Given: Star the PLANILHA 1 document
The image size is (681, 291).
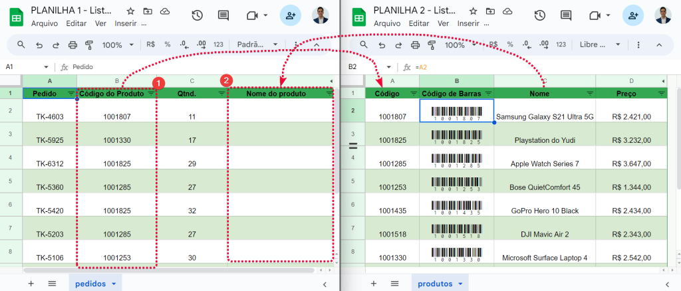Looking at the screenshot, I should coord(130,11).
